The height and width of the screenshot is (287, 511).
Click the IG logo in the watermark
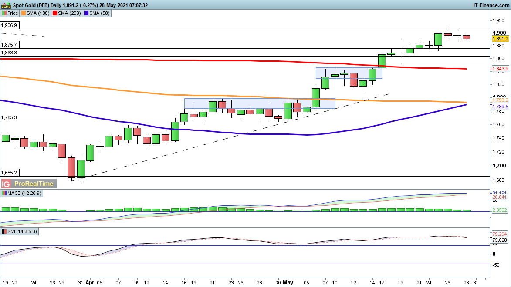pyautogui.click(x=7, y=184)
